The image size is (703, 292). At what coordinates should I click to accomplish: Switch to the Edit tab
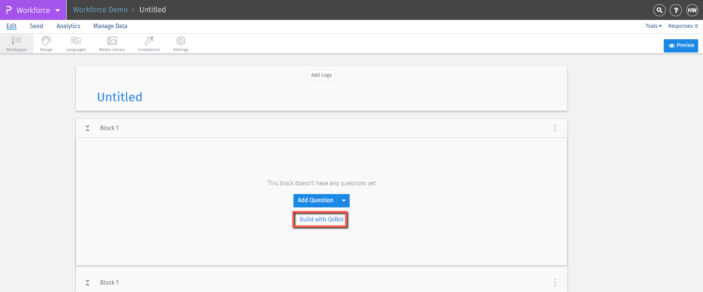12,26
